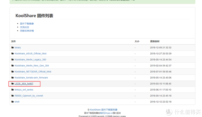202x117 pixels.
Task: Click timestamp 2019-03-10 11:08:45
Action: coord(161,84)
